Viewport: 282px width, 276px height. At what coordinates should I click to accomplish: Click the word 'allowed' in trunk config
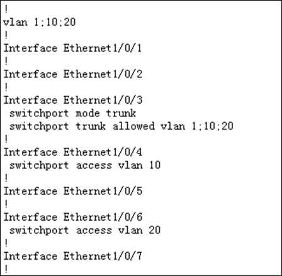133,126
